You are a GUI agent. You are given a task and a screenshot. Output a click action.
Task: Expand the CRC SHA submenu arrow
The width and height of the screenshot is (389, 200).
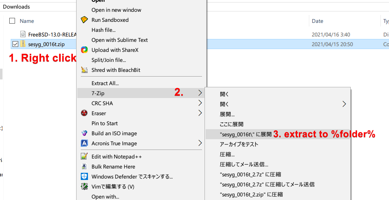(x=200, y=103)
